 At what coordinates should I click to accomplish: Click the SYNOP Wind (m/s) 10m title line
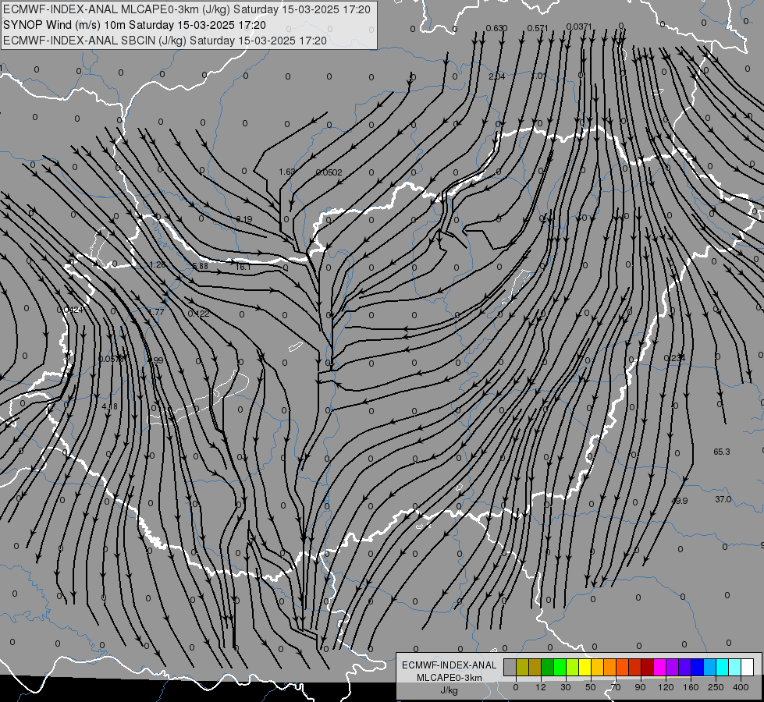(134, 25)
